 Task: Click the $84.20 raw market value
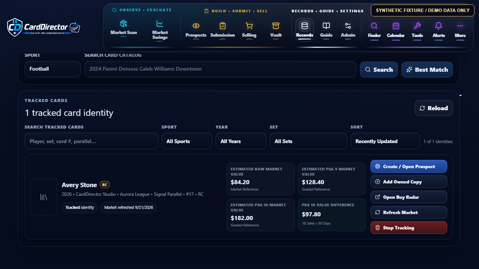240,182
